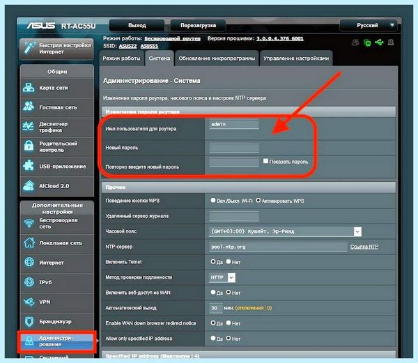Click the VPN icon
Screen dimensions: 418x363
coord(29,302)
